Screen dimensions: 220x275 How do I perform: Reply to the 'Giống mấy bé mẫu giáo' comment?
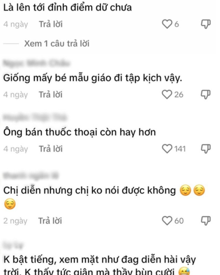[51, 95]
